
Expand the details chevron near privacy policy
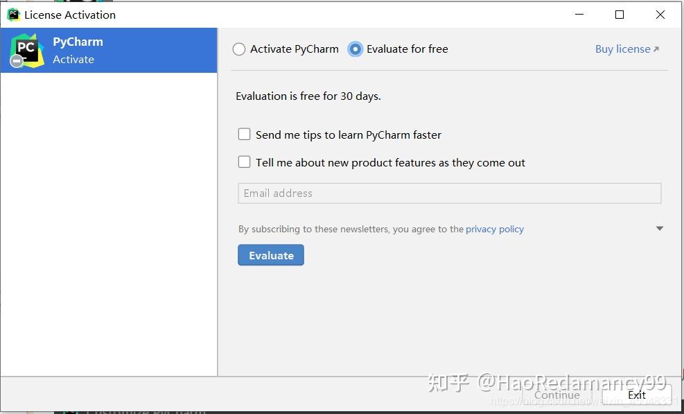coord(659,227)
